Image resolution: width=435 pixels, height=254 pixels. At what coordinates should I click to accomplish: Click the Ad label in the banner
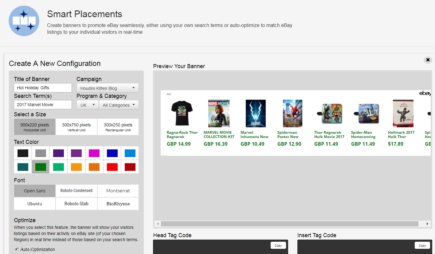(x=169, y=94)
